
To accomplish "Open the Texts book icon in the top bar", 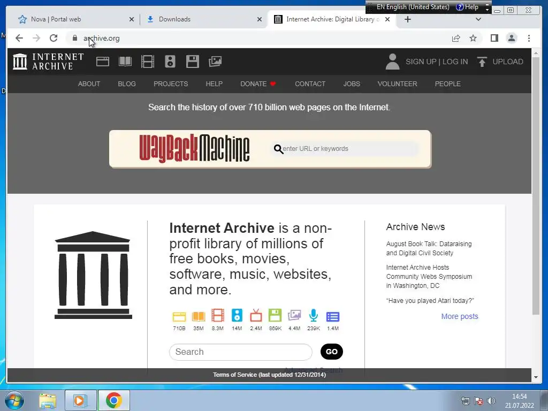I will pos(125,62).
